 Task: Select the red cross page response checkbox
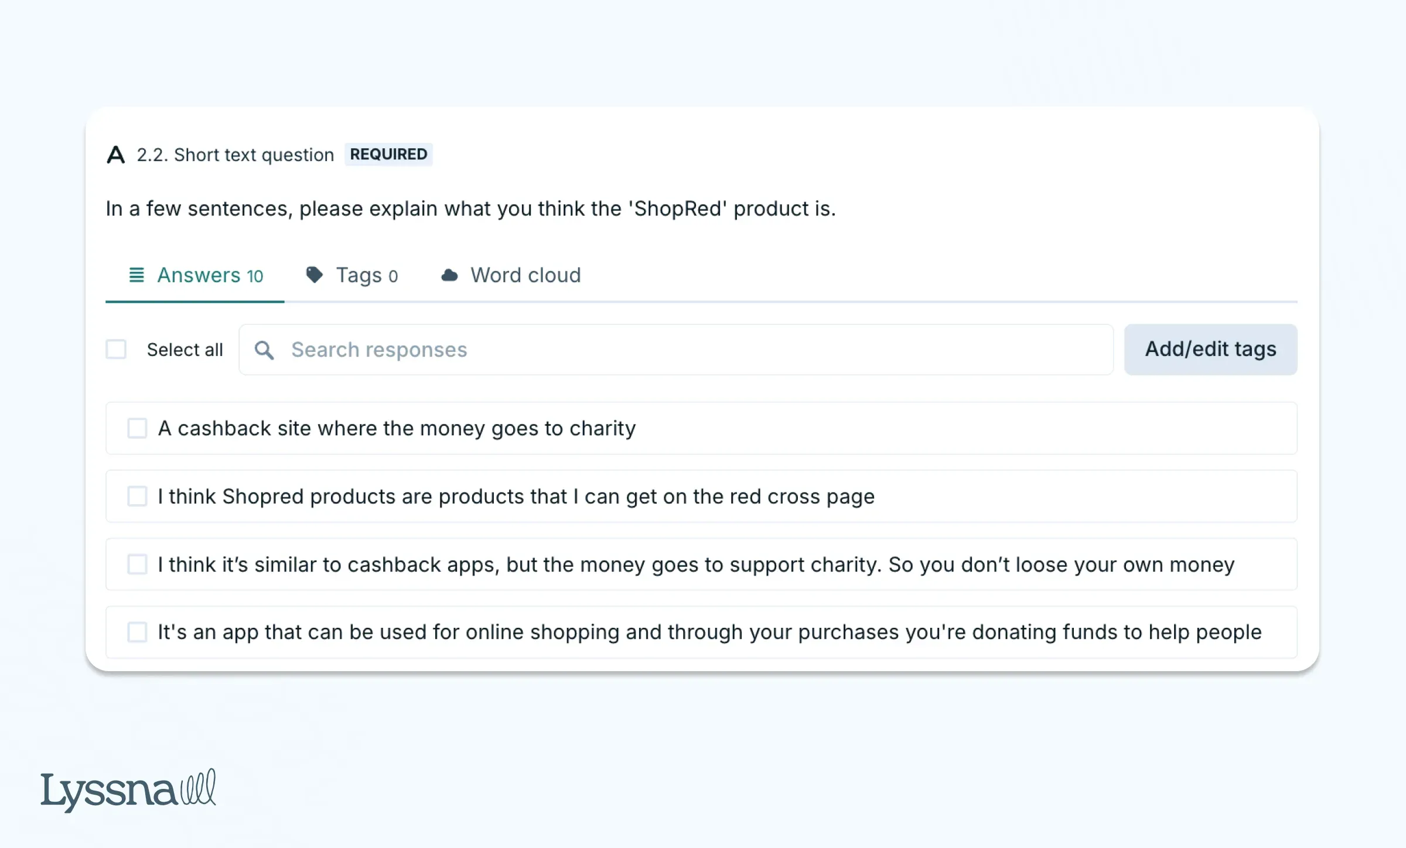point(137,497)
